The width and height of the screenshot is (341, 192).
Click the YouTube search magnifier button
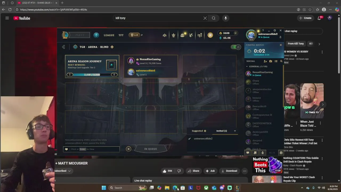tap(214, 18)
